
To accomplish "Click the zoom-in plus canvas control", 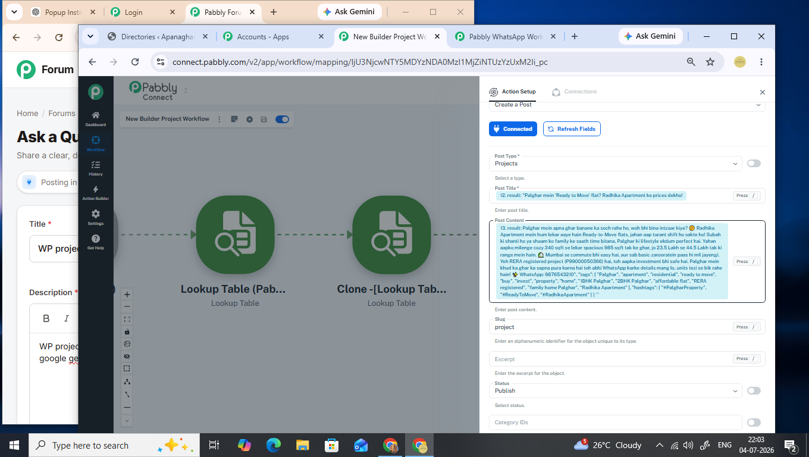I will point(127,295).
